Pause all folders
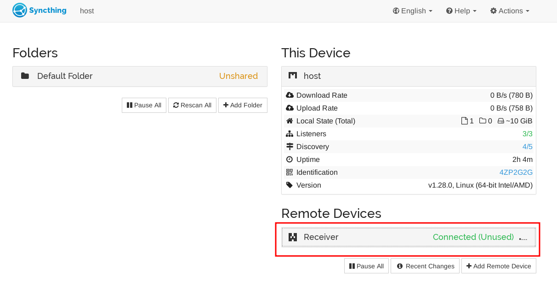The height and width of the screenshot is (300, 557). tap(144, 105)
